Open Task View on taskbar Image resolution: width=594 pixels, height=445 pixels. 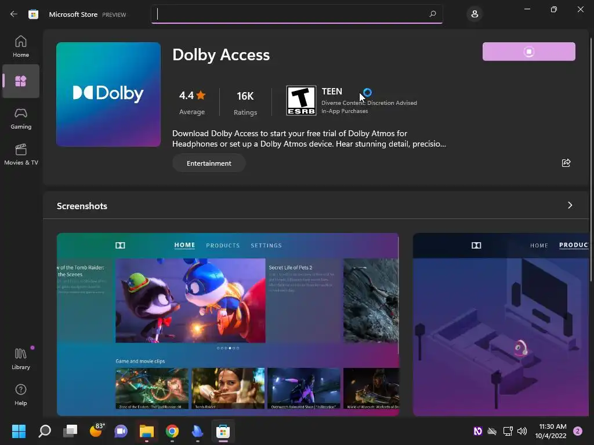click(x=70, y=431)
